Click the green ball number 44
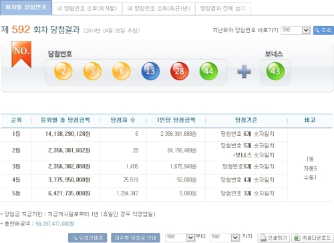 [x=208, y=71]
